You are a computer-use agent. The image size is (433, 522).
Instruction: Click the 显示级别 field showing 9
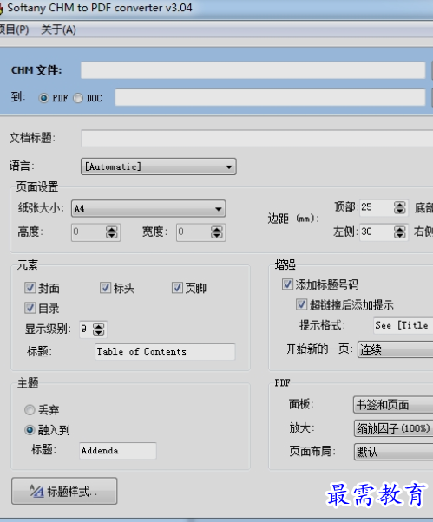86,330
